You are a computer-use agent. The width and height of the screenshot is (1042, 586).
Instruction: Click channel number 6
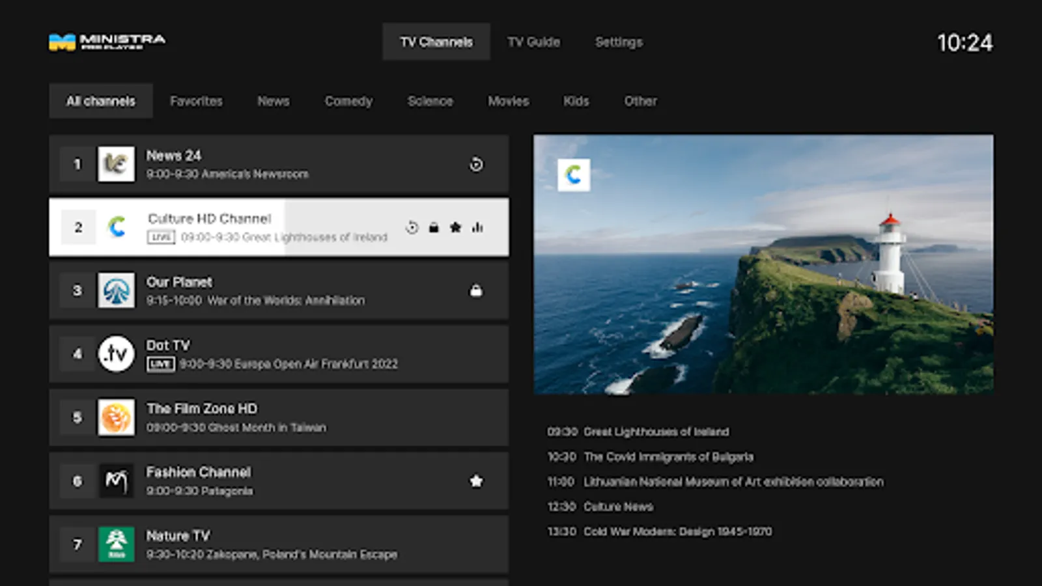point(77,481)
